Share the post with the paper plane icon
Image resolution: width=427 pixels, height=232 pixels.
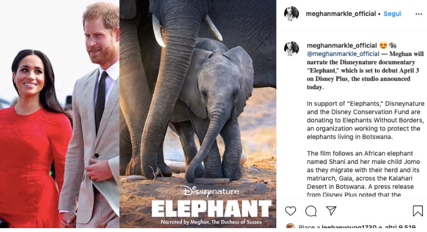coord(331,211)
